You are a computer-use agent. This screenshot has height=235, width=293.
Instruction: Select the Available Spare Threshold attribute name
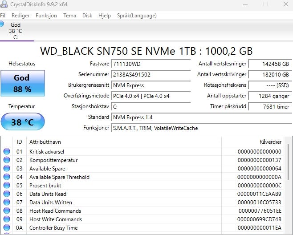59,177
